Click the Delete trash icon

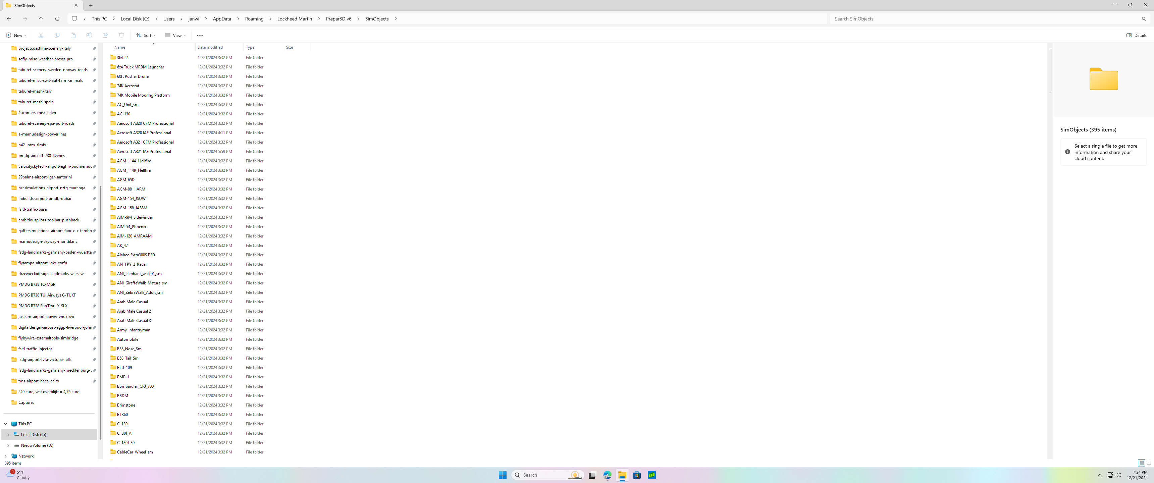(x=121, y=36)
